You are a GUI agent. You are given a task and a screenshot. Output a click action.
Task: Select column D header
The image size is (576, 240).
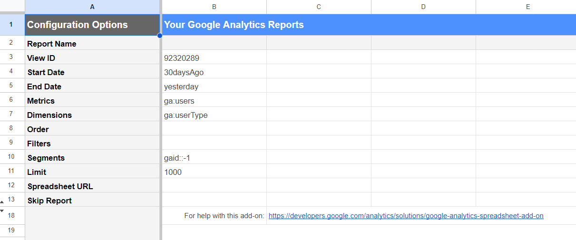coord(423,7)
